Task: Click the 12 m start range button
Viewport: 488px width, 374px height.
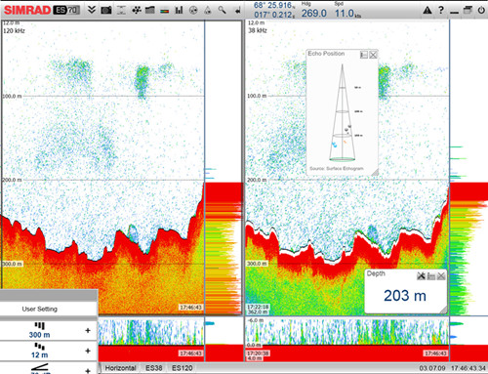Action: pyautogui.click(x=40, y=351)
